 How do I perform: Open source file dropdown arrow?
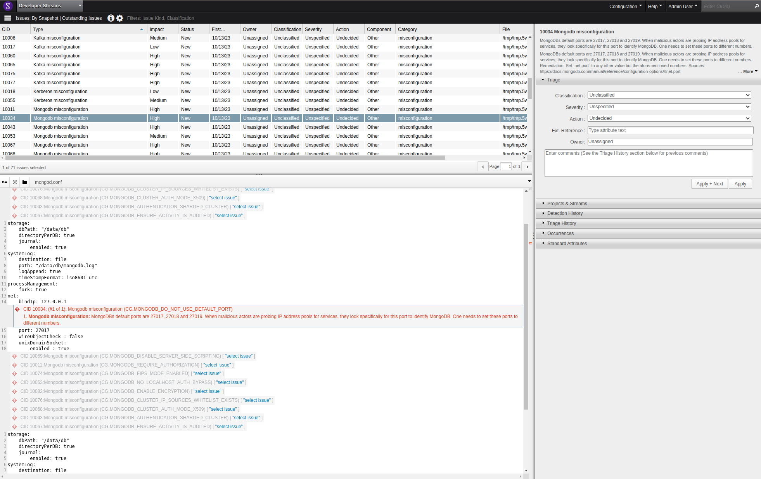click(x=529, y=182)
